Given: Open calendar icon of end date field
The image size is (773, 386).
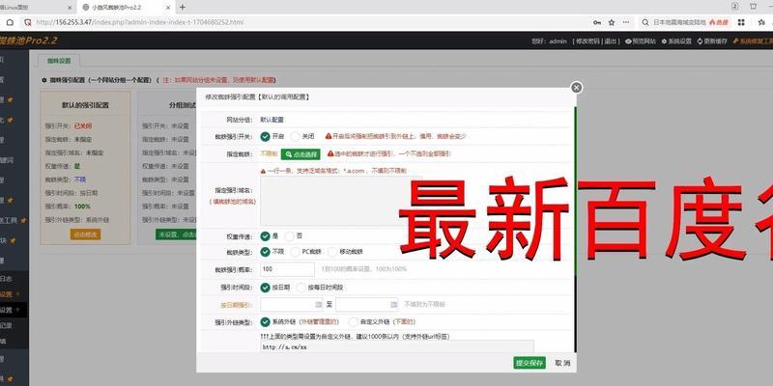Looking at the screenshot, I should [393, 305].
